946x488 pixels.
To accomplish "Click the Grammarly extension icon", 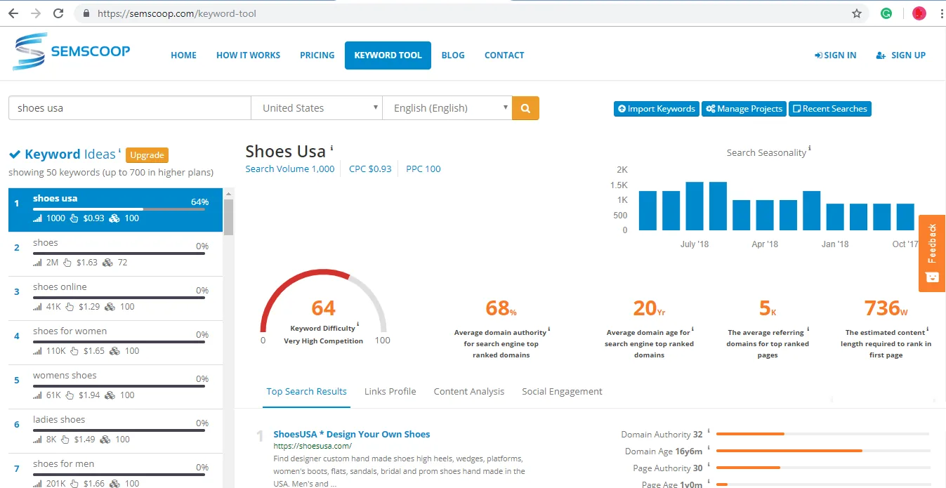I will pos(886,13).
